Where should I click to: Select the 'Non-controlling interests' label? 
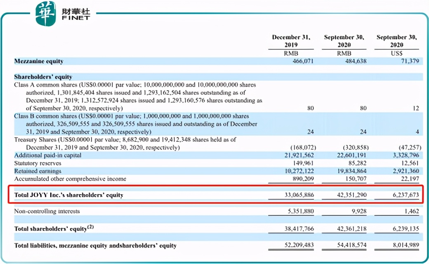[x=47, y=211]
